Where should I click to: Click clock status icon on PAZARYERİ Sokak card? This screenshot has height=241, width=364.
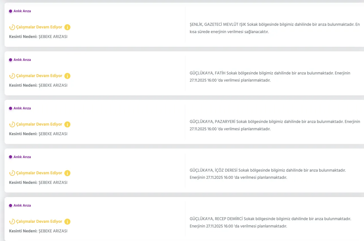coord(12,124)
